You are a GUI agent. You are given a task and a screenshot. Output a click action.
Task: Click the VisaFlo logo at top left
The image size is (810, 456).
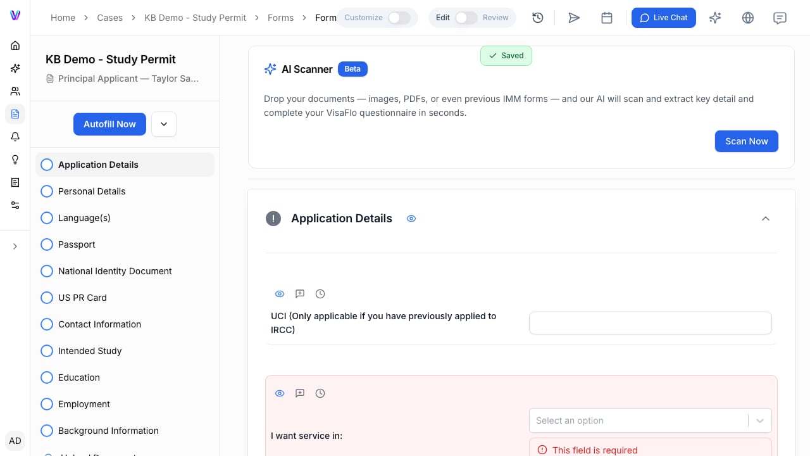point(15,15)
